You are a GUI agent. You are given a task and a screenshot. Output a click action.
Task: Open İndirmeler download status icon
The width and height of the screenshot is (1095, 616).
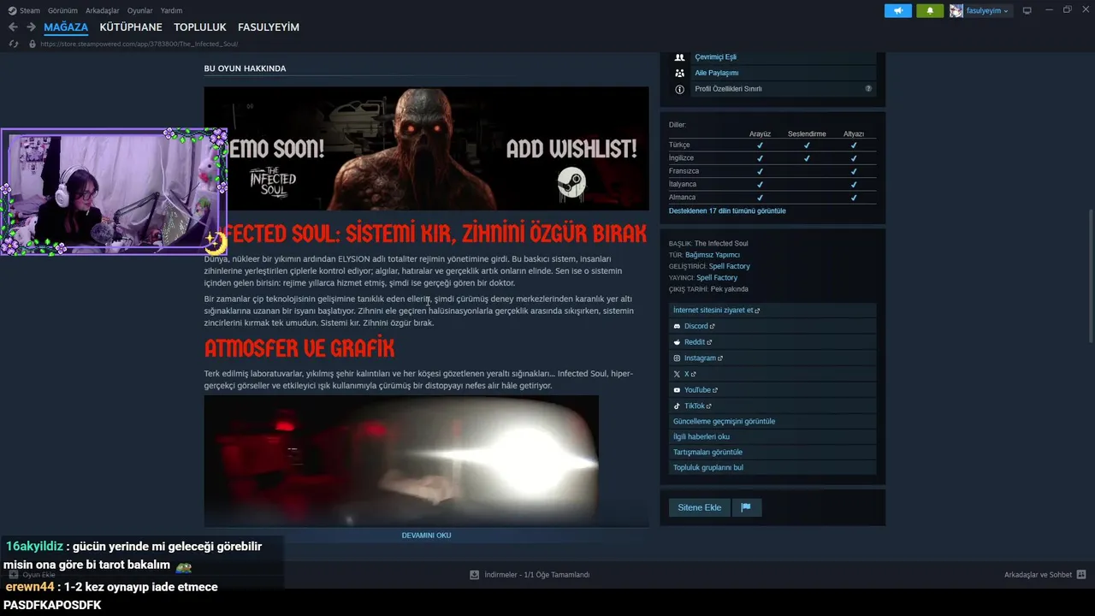(474, 575)
